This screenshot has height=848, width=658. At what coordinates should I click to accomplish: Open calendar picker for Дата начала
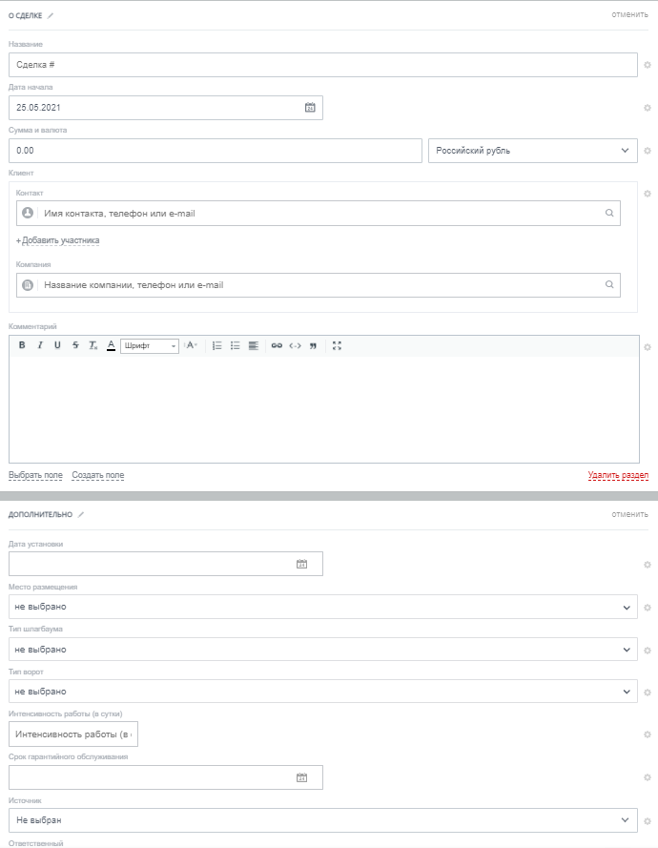coord(310,108)
